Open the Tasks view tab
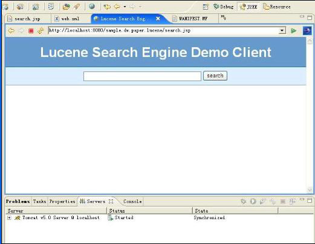 point(39,202)
